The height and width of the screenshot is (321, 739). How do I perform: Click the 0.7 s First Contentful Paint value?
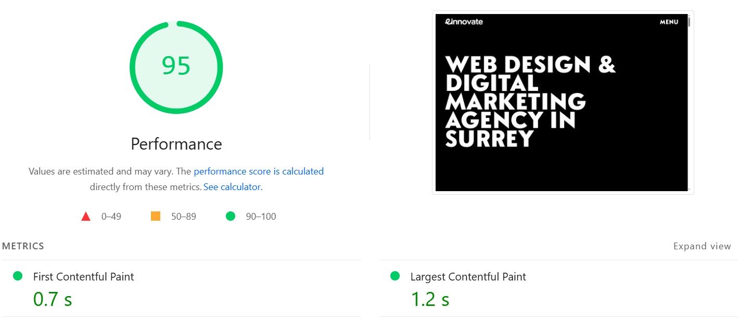[x=53, y=299]
